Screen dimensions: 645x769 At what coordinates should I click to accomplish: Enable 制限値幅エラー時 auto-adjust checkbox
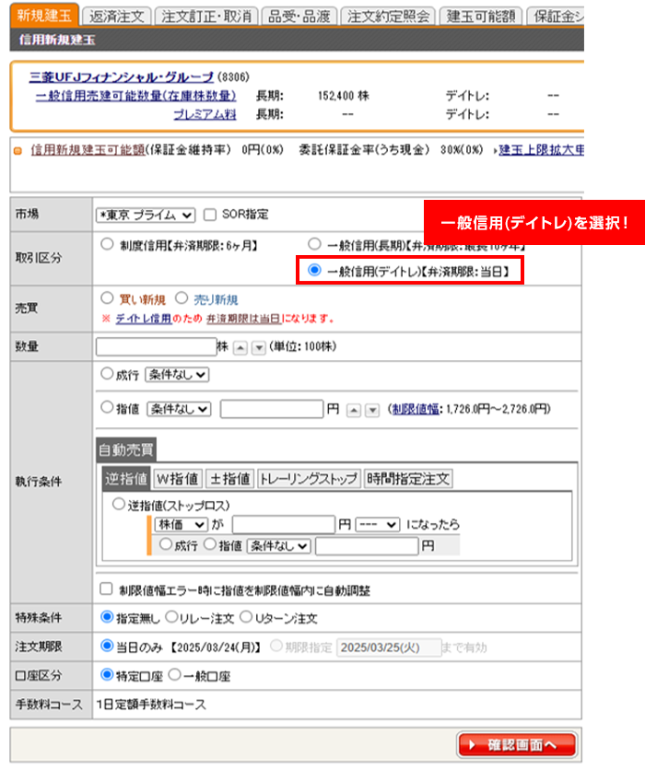point(106,589)
